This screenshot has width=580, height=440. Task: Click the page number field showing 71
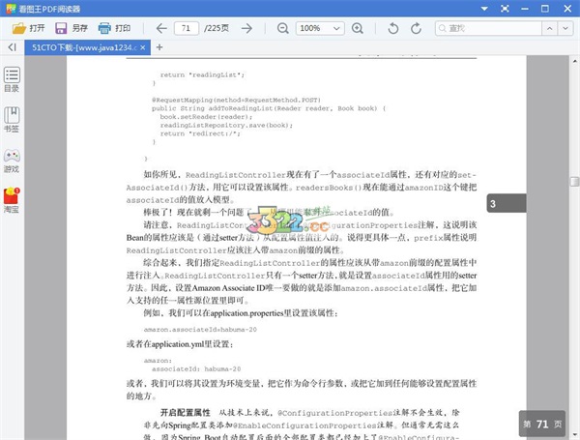[x=186, y=28]
